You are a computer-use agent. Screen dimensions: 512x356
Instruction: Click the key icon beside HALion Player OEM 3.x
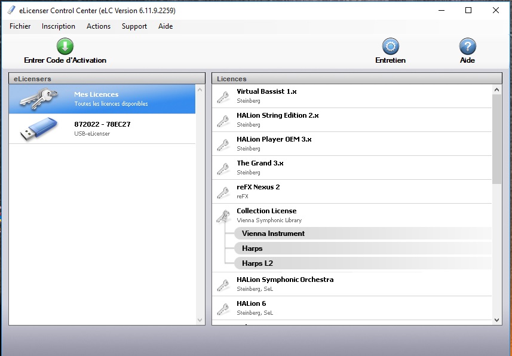[x=223, y=145]
